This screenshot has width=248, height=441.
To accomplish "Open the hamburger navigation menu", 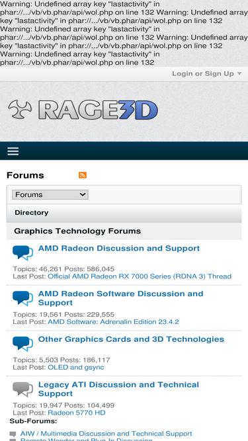I will click(x=13, y=151).
